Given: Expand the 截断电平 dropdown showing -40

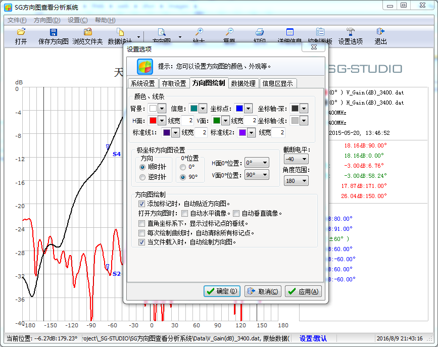Looking at the screenshot, I should (296, 159).
